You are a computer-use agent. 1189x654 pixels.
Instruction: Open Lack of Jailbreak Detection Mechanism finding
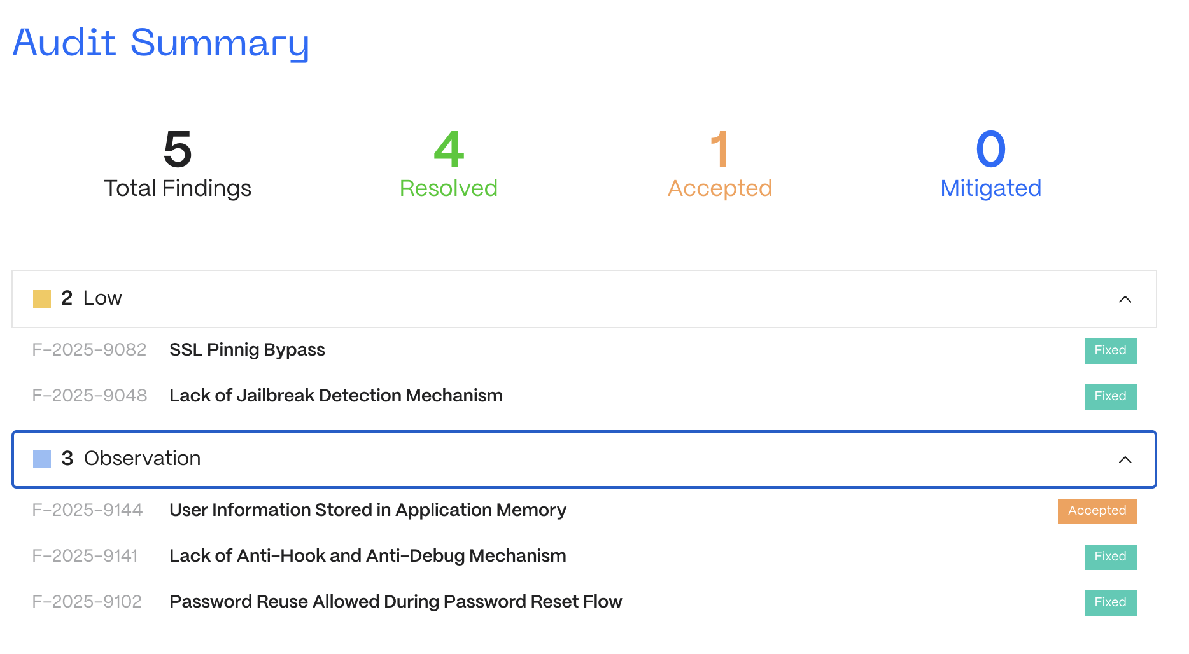[336, 396]
